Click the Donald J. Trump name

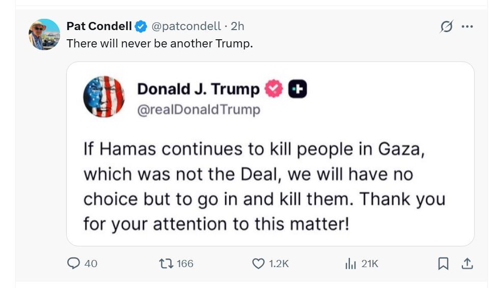tap(198, 89)
